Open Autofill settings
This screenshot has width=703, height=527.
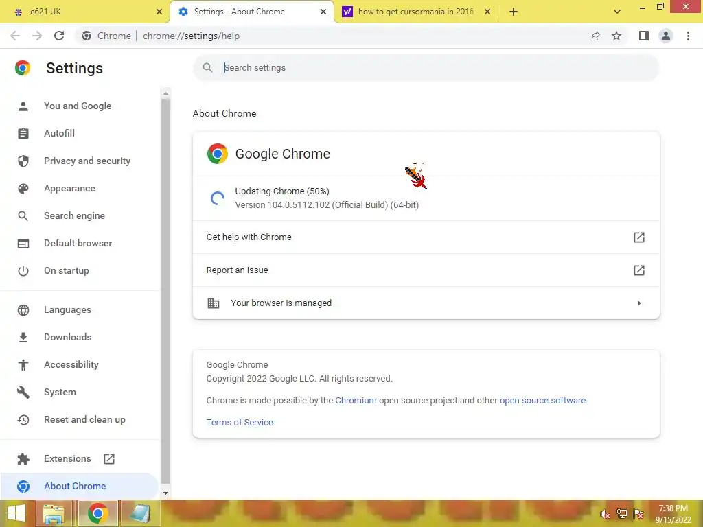[59, 133]
